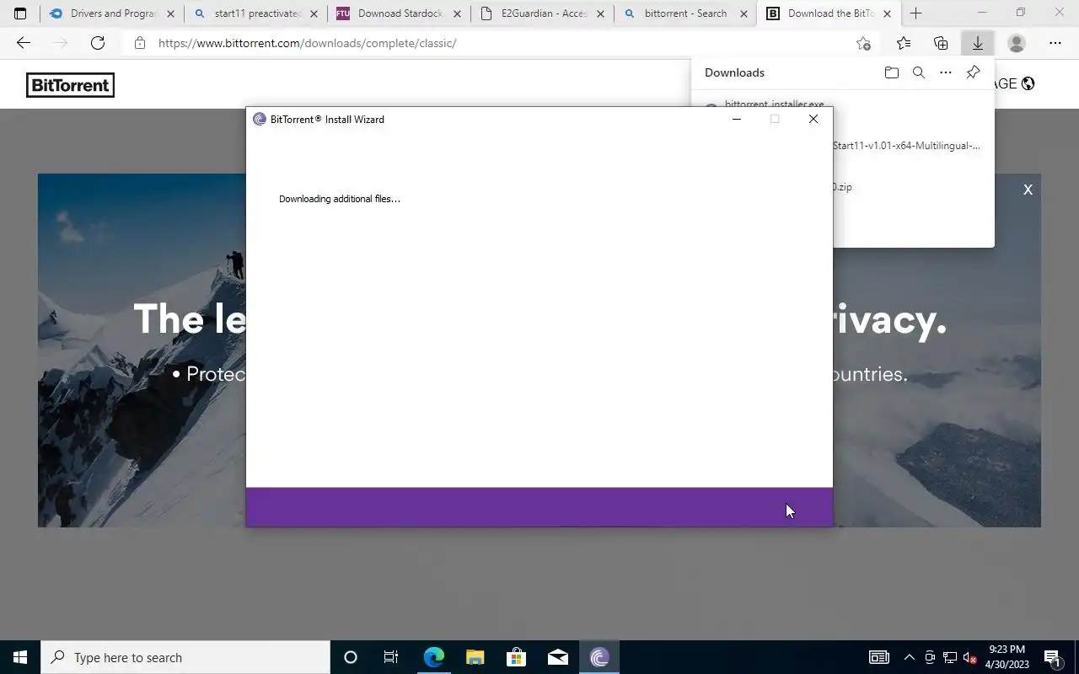Image resolution: width=1079 pixels, height=674 pixels.
Task: Close the Download the BitTorrent tab
Action: tap(887, 13)
